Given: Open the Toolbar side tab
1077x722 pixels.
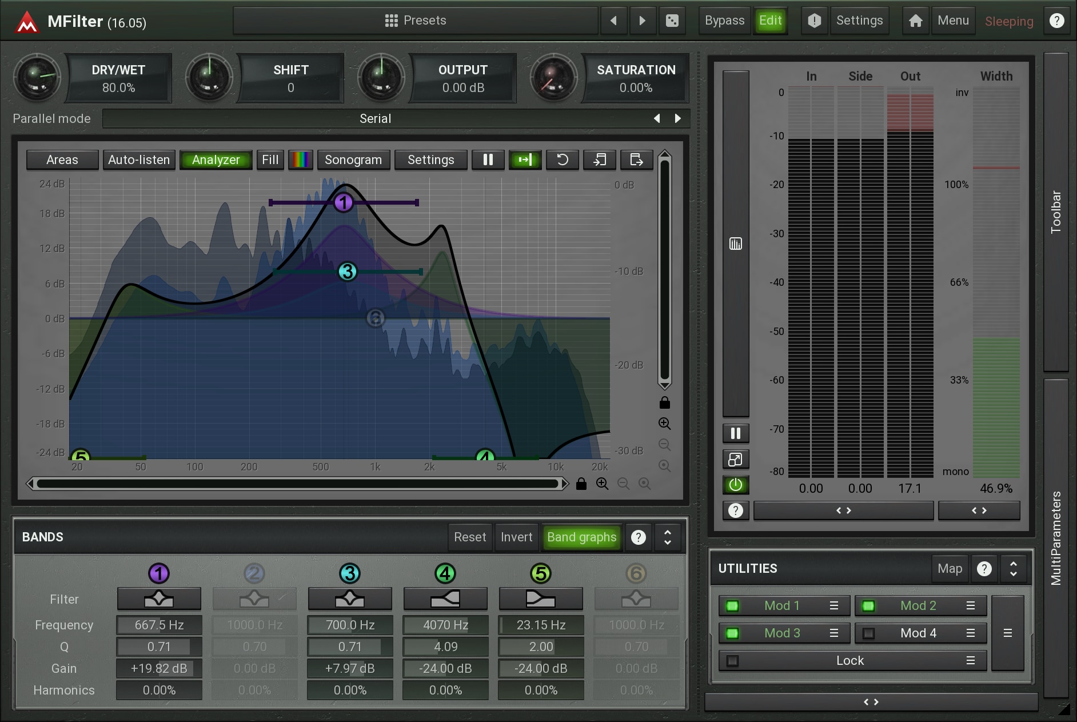Looking at the screenshot, I should pos(1056,212).
